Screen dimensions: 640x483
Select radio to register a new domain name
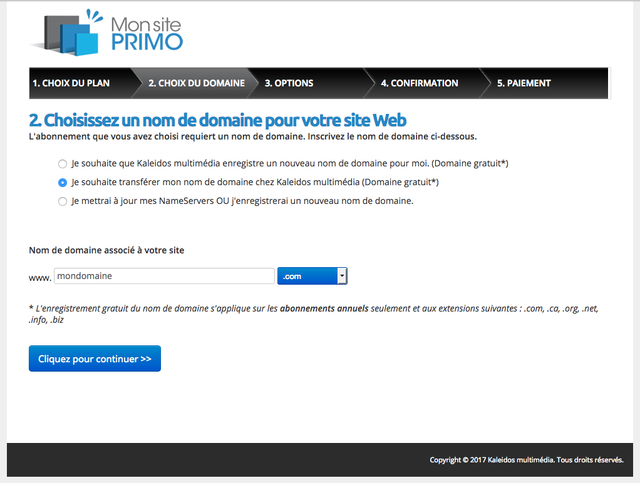click(62, 164)
